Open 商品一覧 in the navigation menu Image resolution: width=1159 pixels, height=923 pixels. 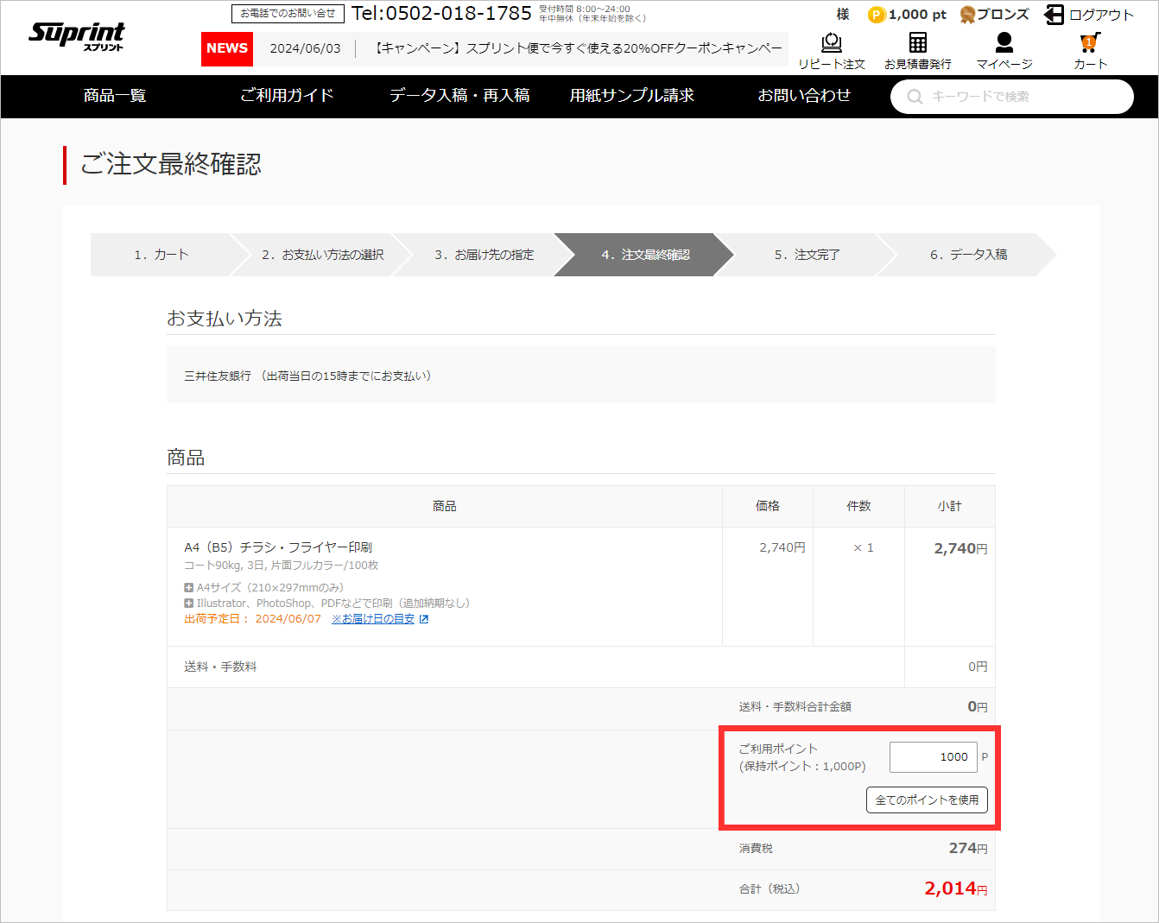tap(115, 96)
